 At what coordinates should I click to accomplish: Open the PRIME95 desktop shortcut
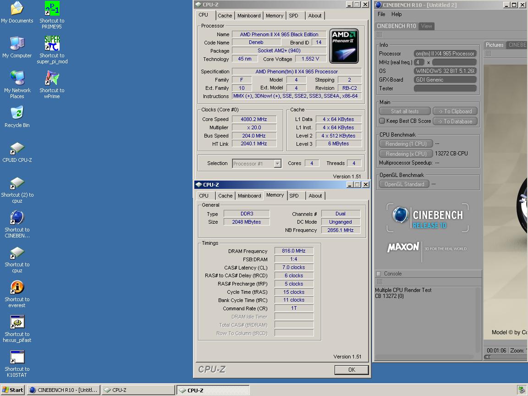[x=52, y=9]
